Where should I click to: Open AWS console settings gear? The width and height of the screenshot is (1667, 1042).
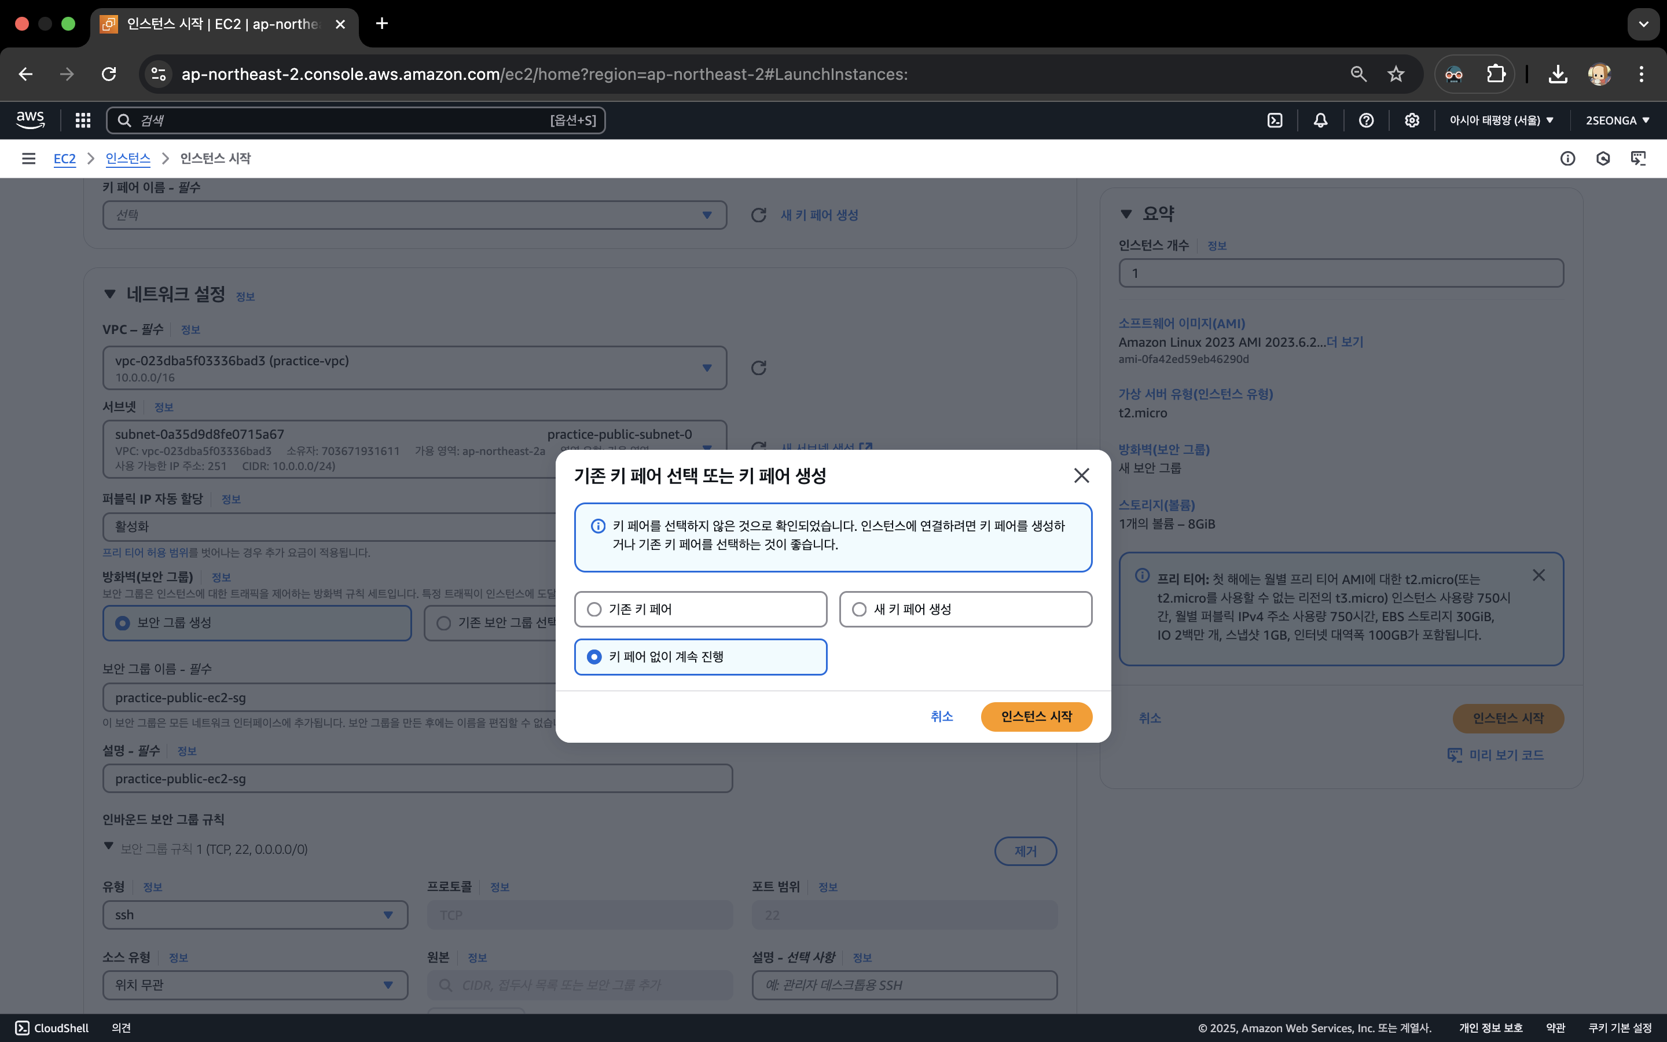pyautogui.click(x=1411, y=120)
